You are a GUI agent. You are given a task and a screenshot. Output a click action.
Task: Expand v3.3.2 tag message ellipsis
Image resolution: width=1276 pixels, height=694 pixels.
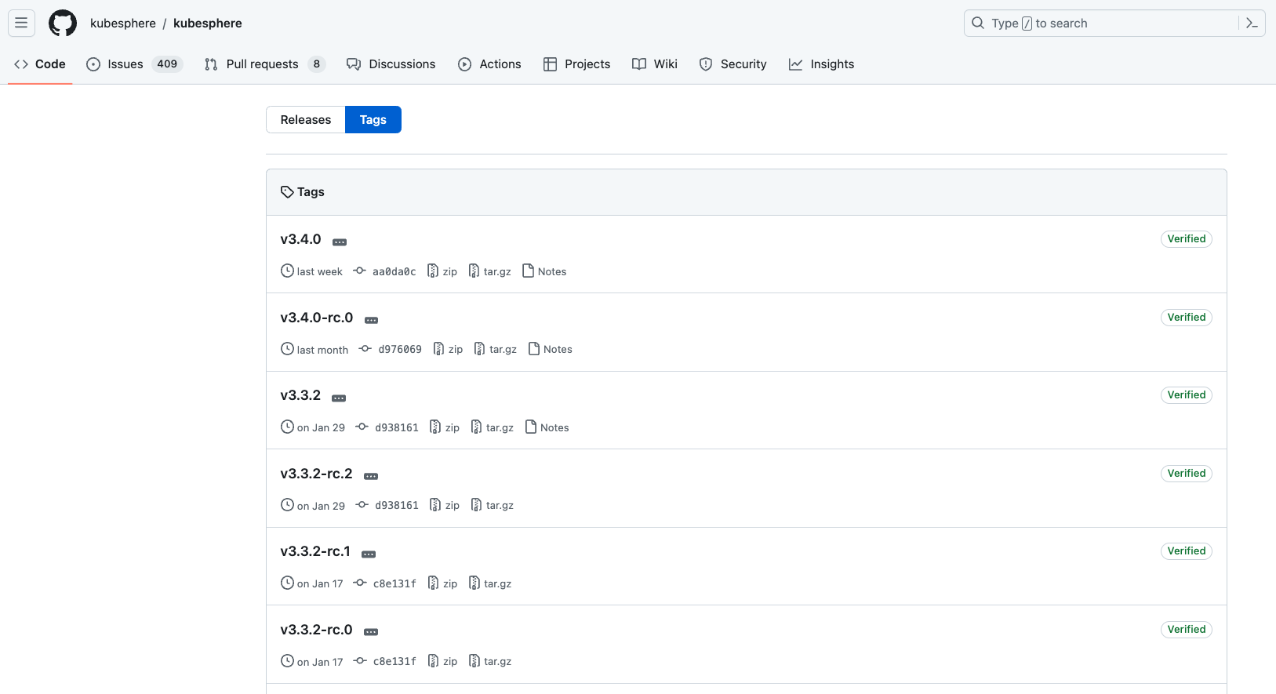(x=339, y=398)
